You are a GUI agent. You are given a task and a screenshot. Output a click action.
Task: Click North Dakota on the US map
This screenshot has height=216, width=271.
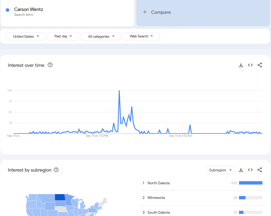[x=60, y=197]
